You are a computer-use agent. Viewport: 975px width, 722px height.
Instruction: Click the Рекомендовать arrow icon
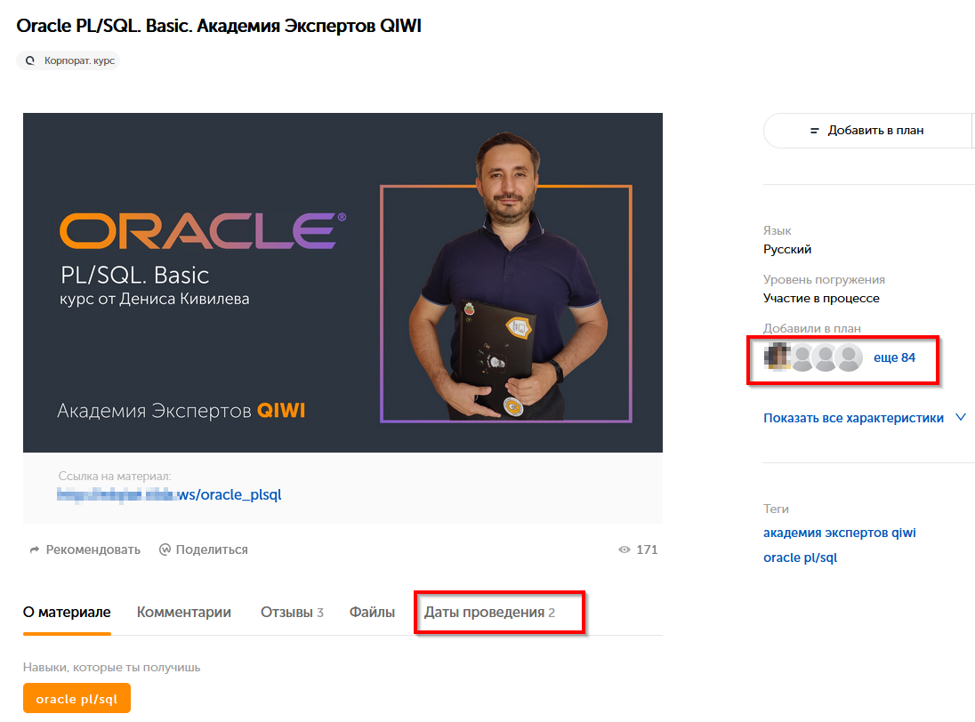tap(35, 550)
